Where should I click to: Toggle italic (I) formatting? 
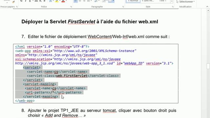(26, 1)
